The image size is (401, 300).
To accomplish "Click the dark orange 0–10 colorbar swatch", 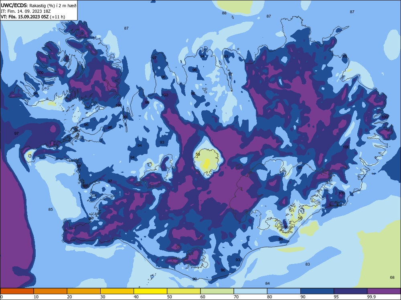I will (17, 291).
